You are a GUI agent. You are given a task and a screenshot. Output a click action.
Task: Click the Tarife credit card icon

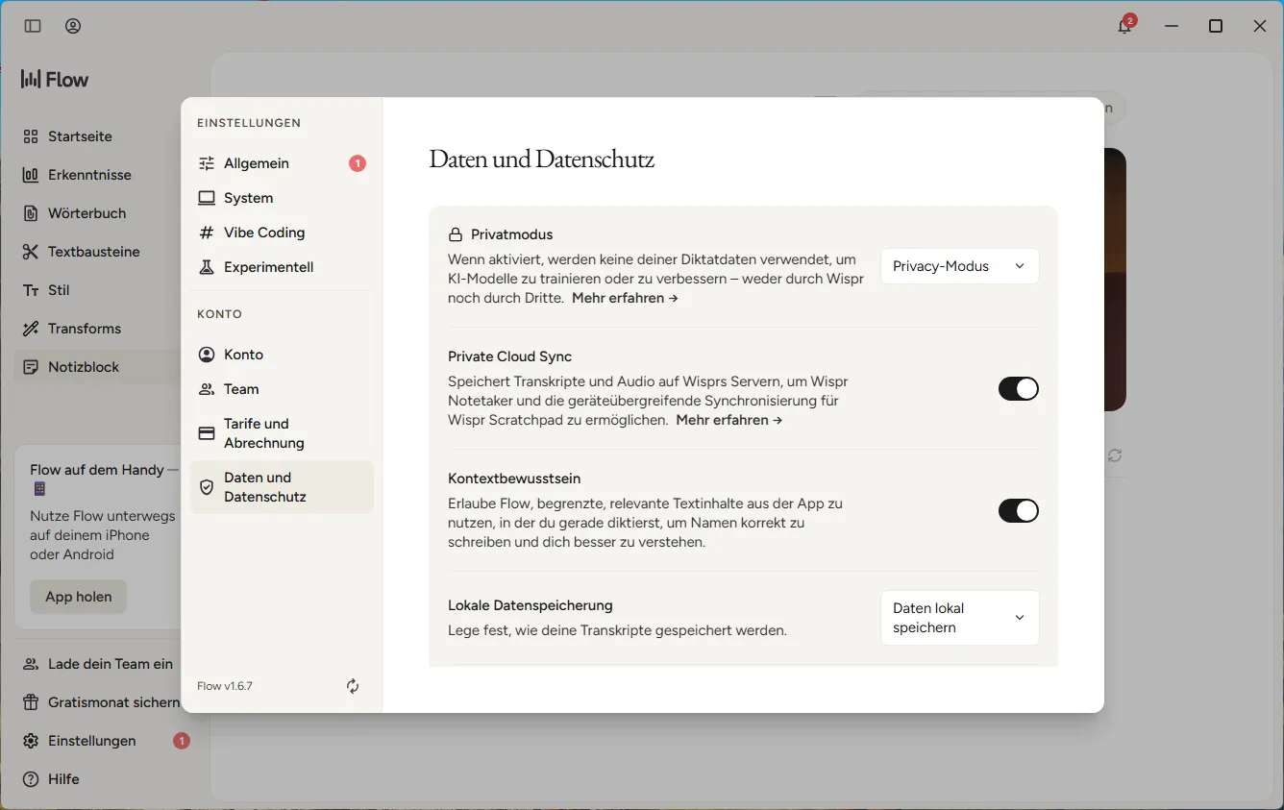(207, 433)
